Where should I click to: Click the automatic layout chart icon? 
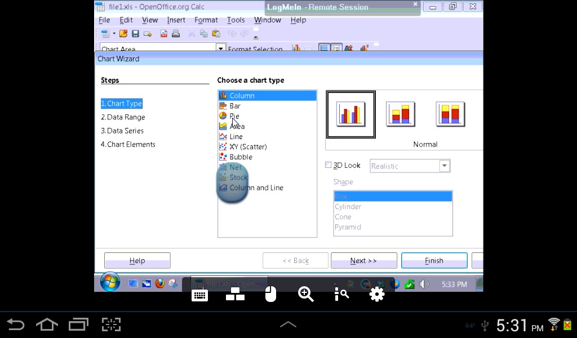click(x=365, y=48)
